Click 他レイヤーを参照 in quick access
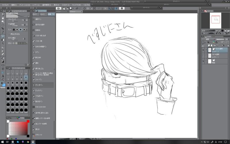Image resolution: width=230 pixels, height=144 pixels. tap(43, 124)
